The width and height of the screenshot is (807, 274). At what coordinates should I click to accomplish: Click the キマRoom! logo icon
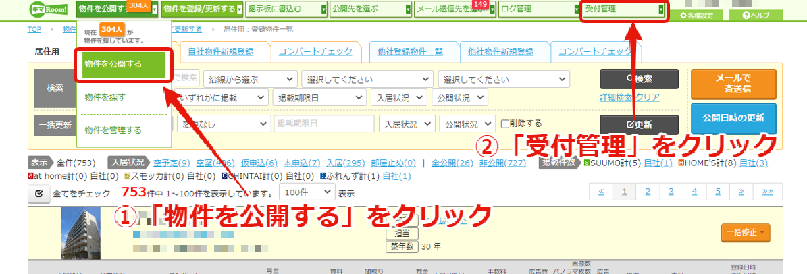click(x=49, y=9)
